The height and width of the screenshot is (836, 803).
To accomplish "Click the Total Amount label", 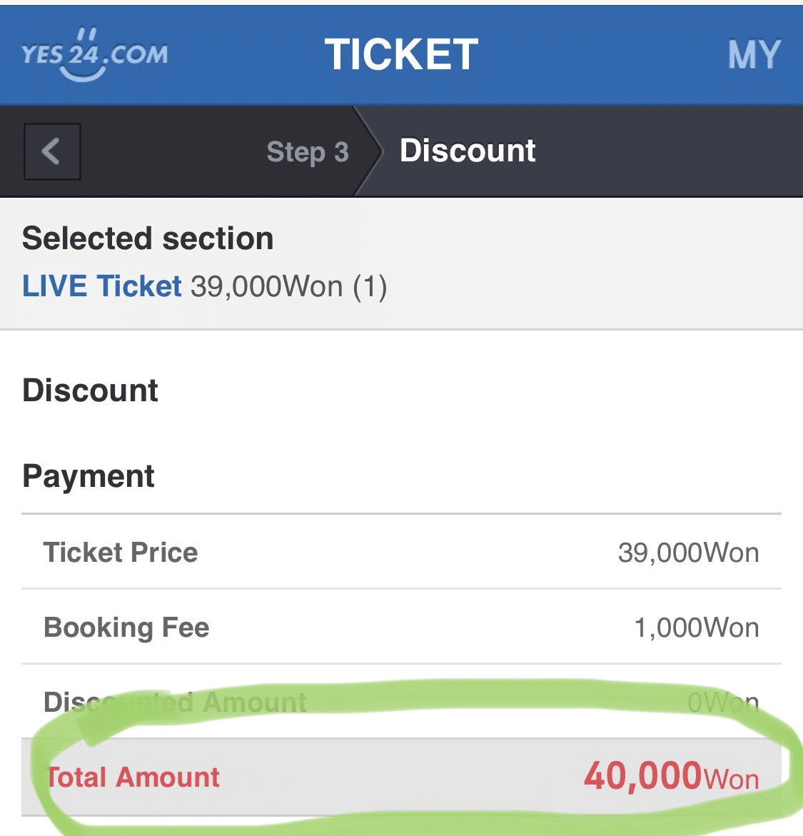I will click(133, 777).
